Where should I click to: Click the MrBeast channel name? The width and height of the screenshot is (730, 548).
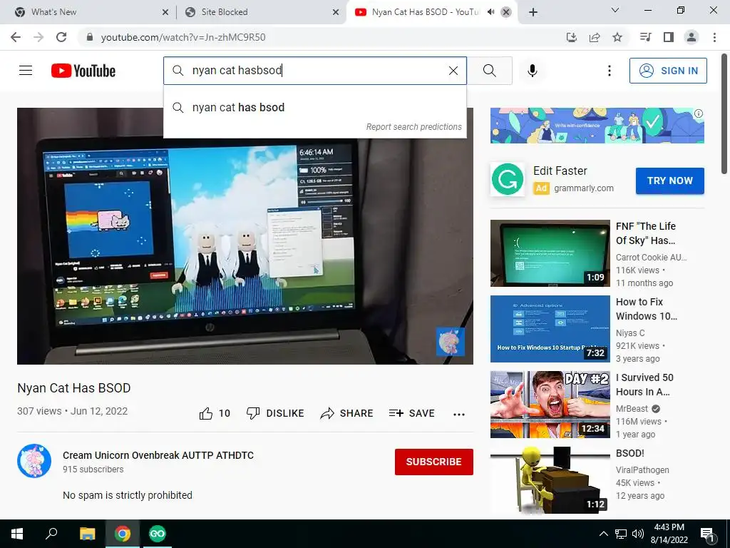(x=632, y=409)
